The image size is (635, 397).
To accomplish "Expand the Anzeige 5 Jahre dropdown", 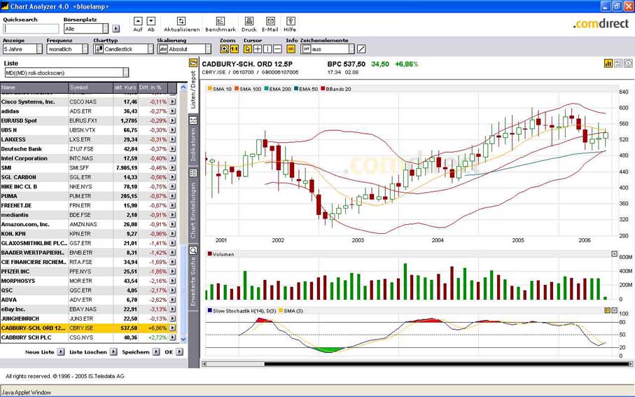I will click(39, 50).
